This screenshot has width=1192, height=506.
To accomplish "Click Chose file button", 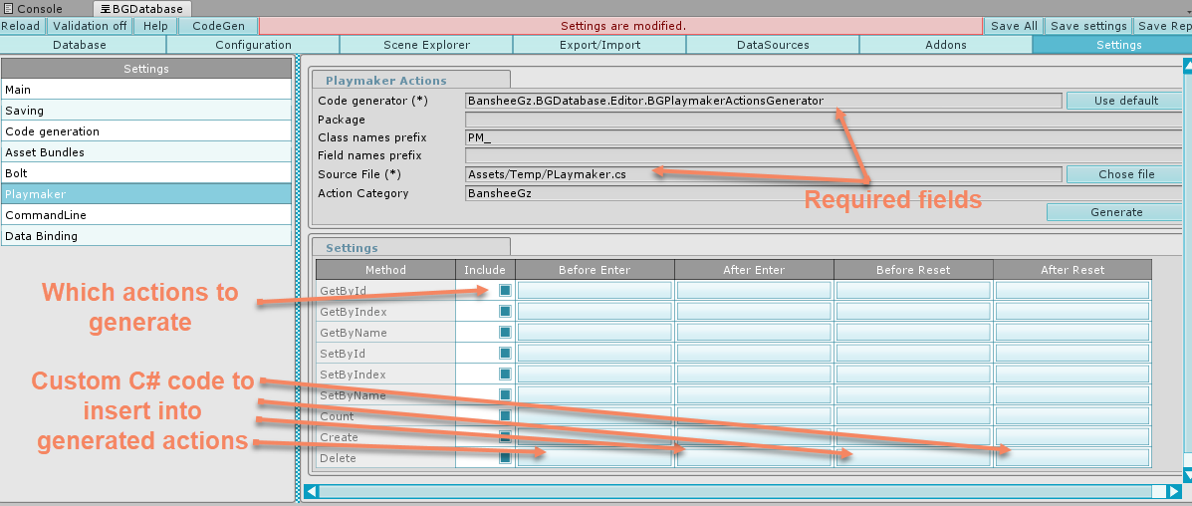I will tap(1126, 174).
